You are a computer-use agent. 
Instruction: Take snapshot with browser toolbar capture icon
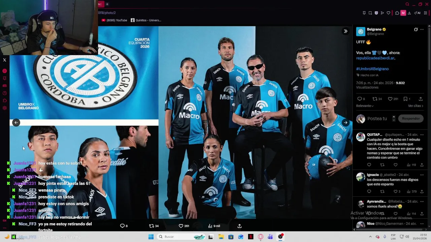click(x=370, y=13)
